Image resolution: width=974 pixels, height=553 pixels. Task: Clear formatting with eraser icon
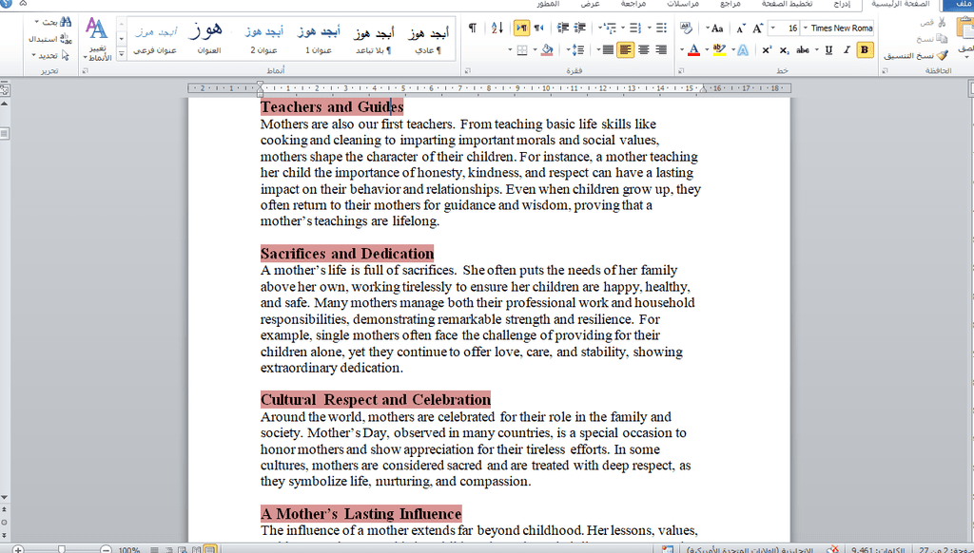[687, 28]
